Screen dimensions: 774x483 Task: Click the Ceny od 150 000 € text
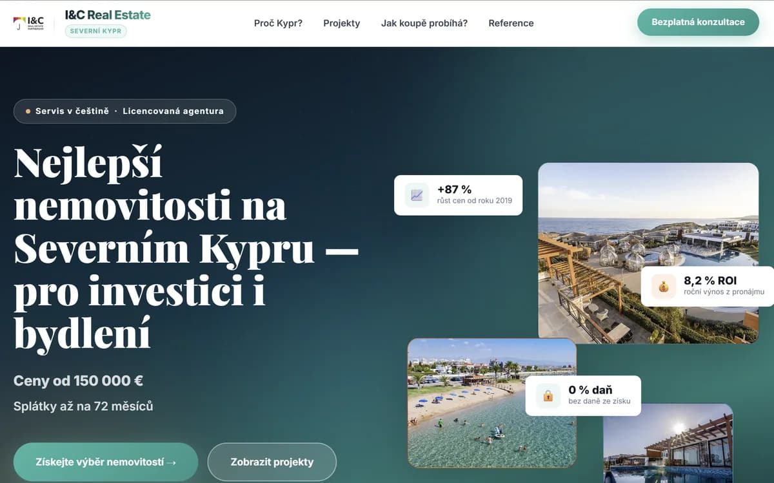point(78,381)
